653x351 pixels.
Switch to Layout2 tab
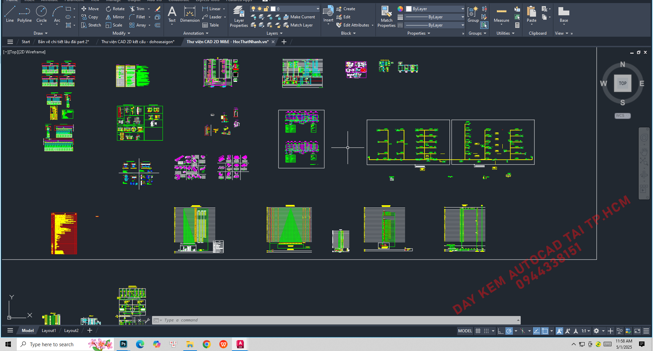[71, 331]
